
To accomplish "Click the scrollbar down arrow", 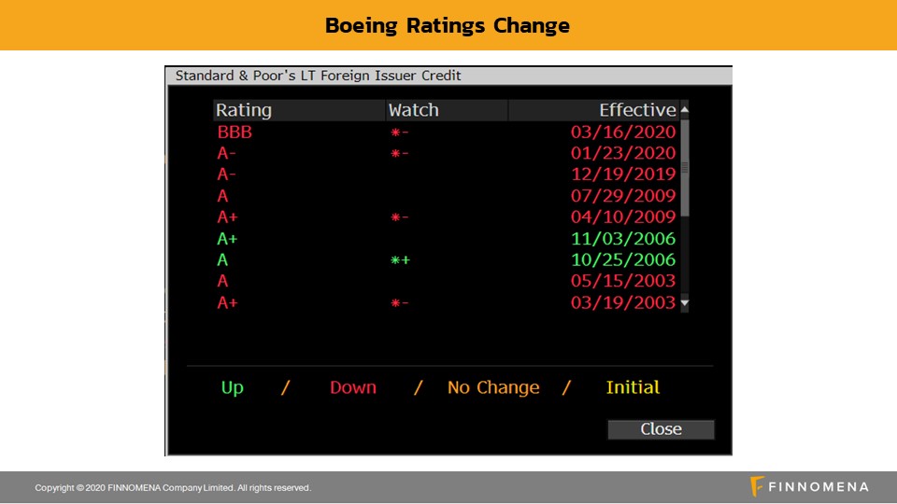I will click(684, 303).
